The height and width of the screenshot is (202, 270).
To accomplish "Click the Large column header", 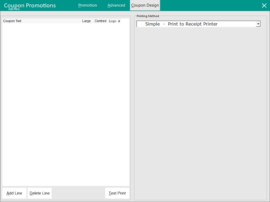I will [x=86, y=21].
